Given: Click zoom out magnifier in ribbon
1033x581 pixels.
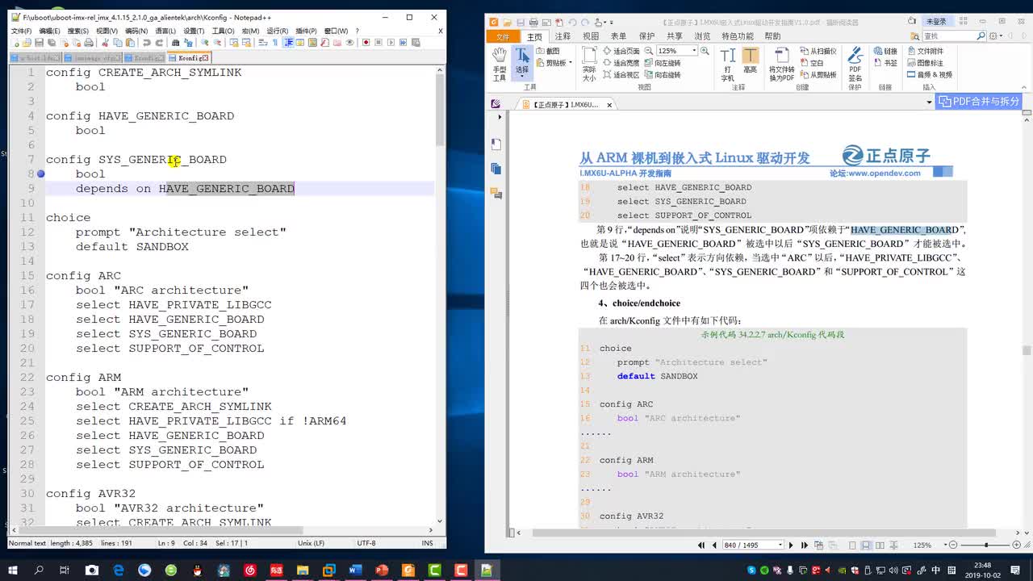Looking at the screenshot, I should click(x=649, y=51).
